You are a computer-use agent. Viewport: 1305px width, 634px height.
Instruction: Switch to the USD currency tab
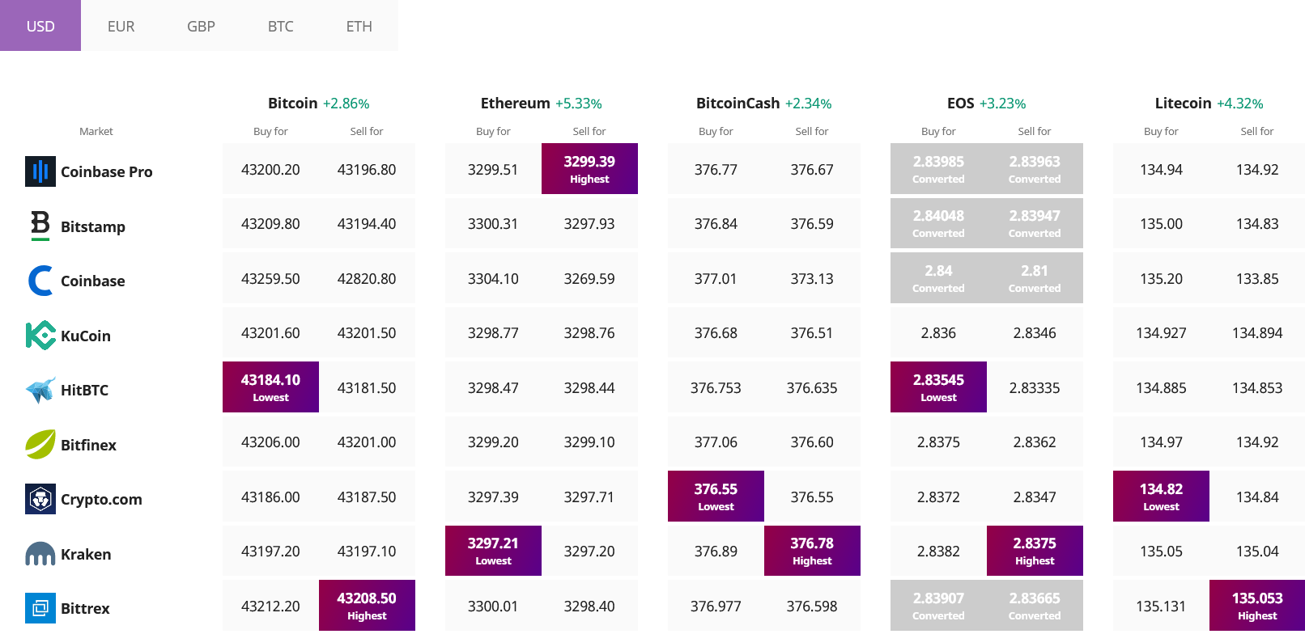(40, 26)
